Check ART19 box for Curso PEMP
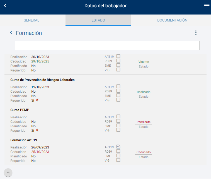The width and height of the screenshot is (211, 180). [118, 117]
